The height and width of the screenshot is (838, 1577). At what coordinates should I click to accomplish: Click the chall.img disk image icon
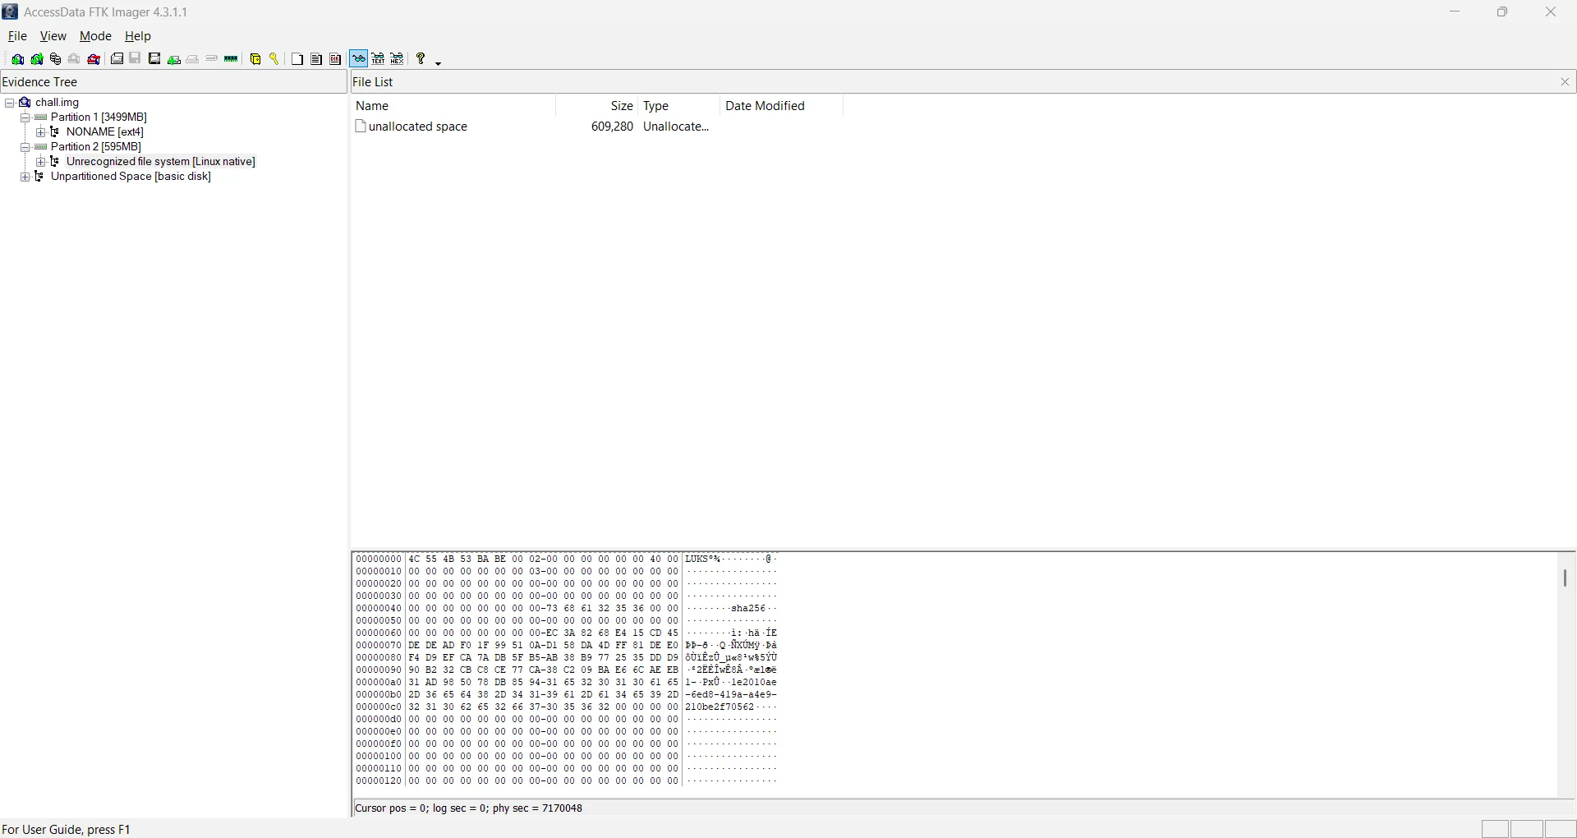pos(25,103)
